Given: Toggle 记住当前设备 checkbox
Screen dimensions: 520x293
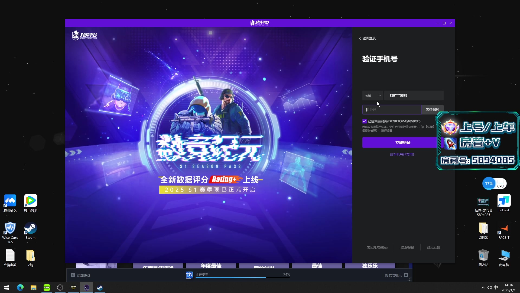Looking at the screenshot, I should point(365,121).
